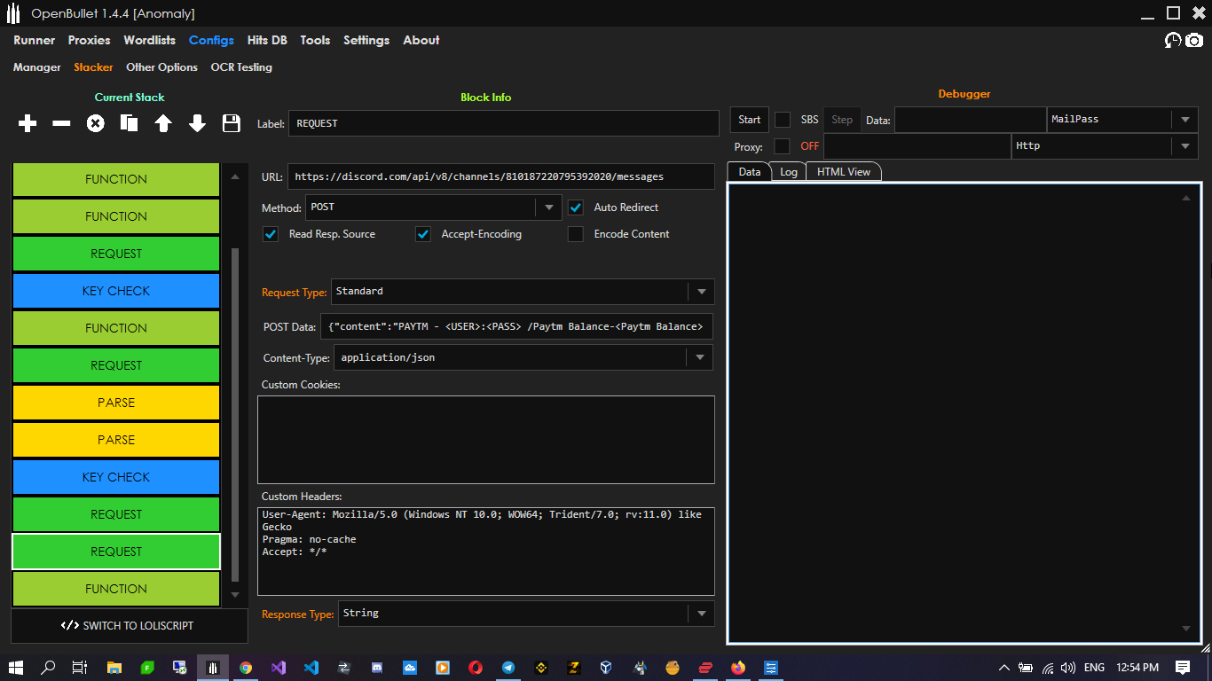Open Opera browser from the taskbar

pyautogui.click(x=476, y=668)
